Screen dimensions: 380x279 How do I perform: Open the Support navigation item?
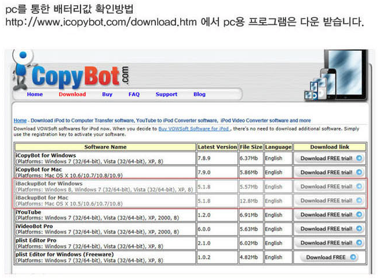click(x=166, y=94)
